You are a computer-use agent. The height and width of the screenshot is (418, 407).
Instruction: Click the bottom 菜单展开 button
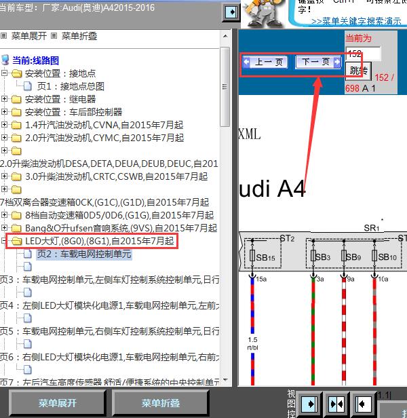(58, 403)
